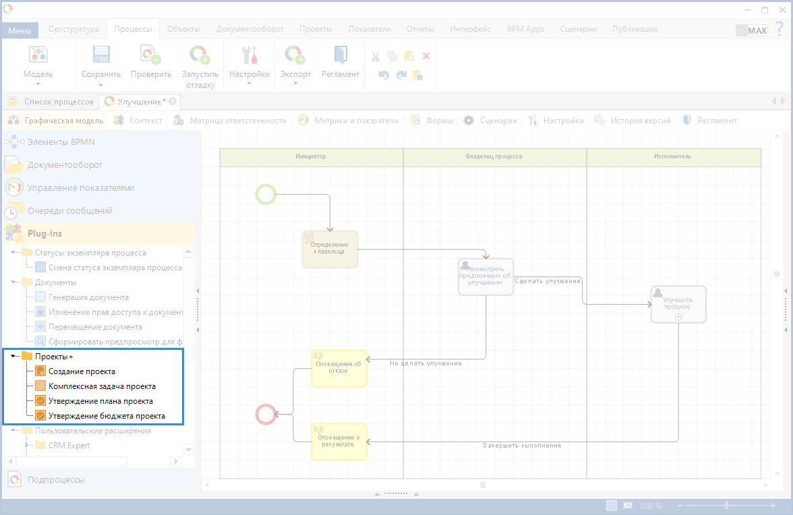Image resolution: width=793 pixels, height=515 pixels.
Task: Toggle the grid display icon in status bar
Action: point(612,506)
